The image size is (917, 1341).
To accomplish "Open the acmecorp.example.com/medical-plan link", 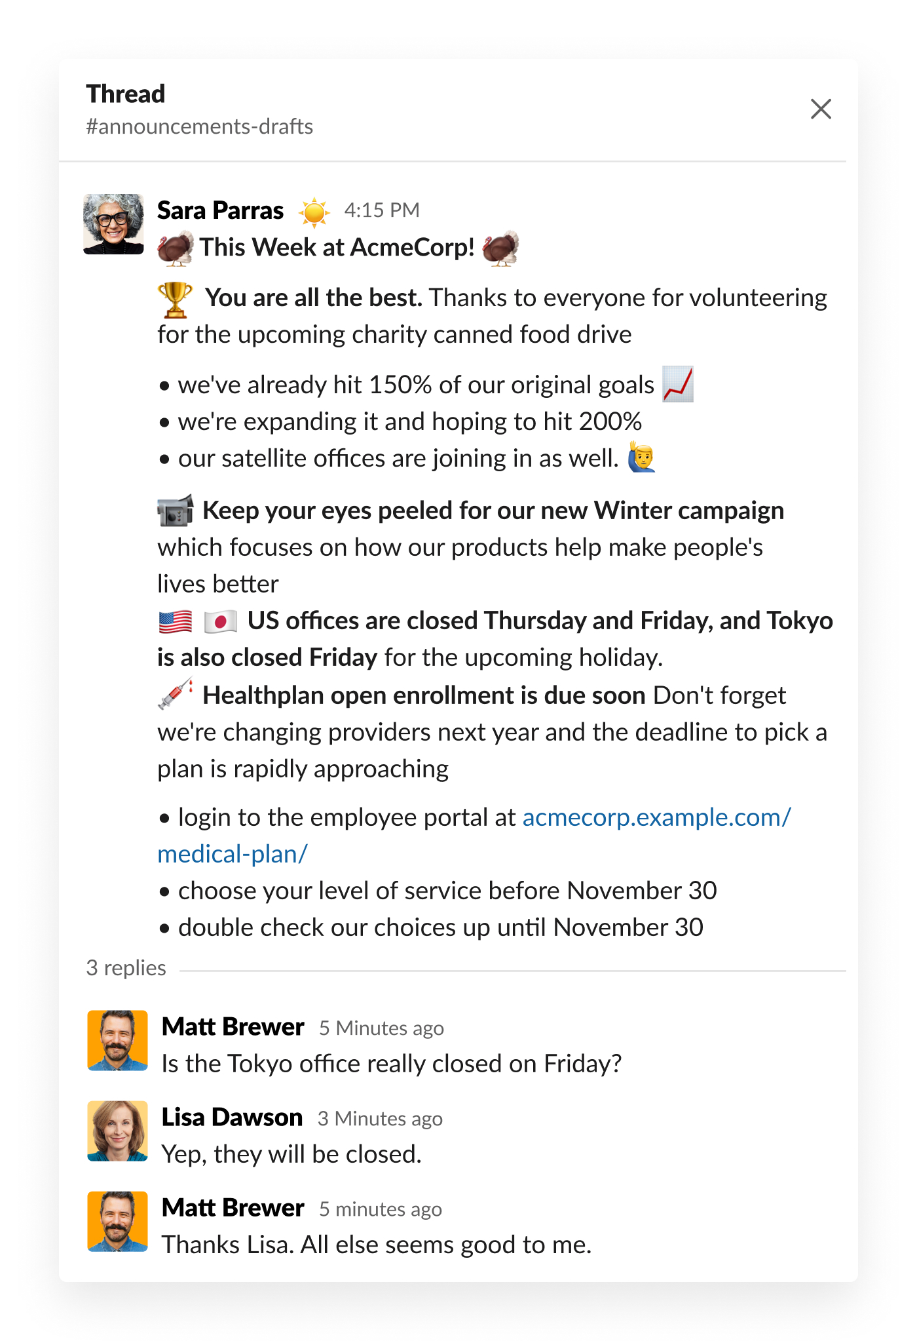I will (655, 817).
